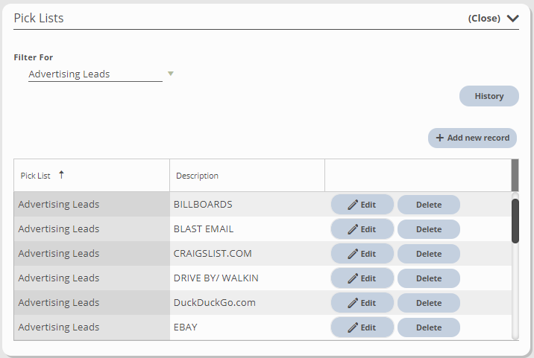Image resolution: width=534 pixels, height=358 pixels.
Task: Select the EBAY description cell
Action: [248, 327]
